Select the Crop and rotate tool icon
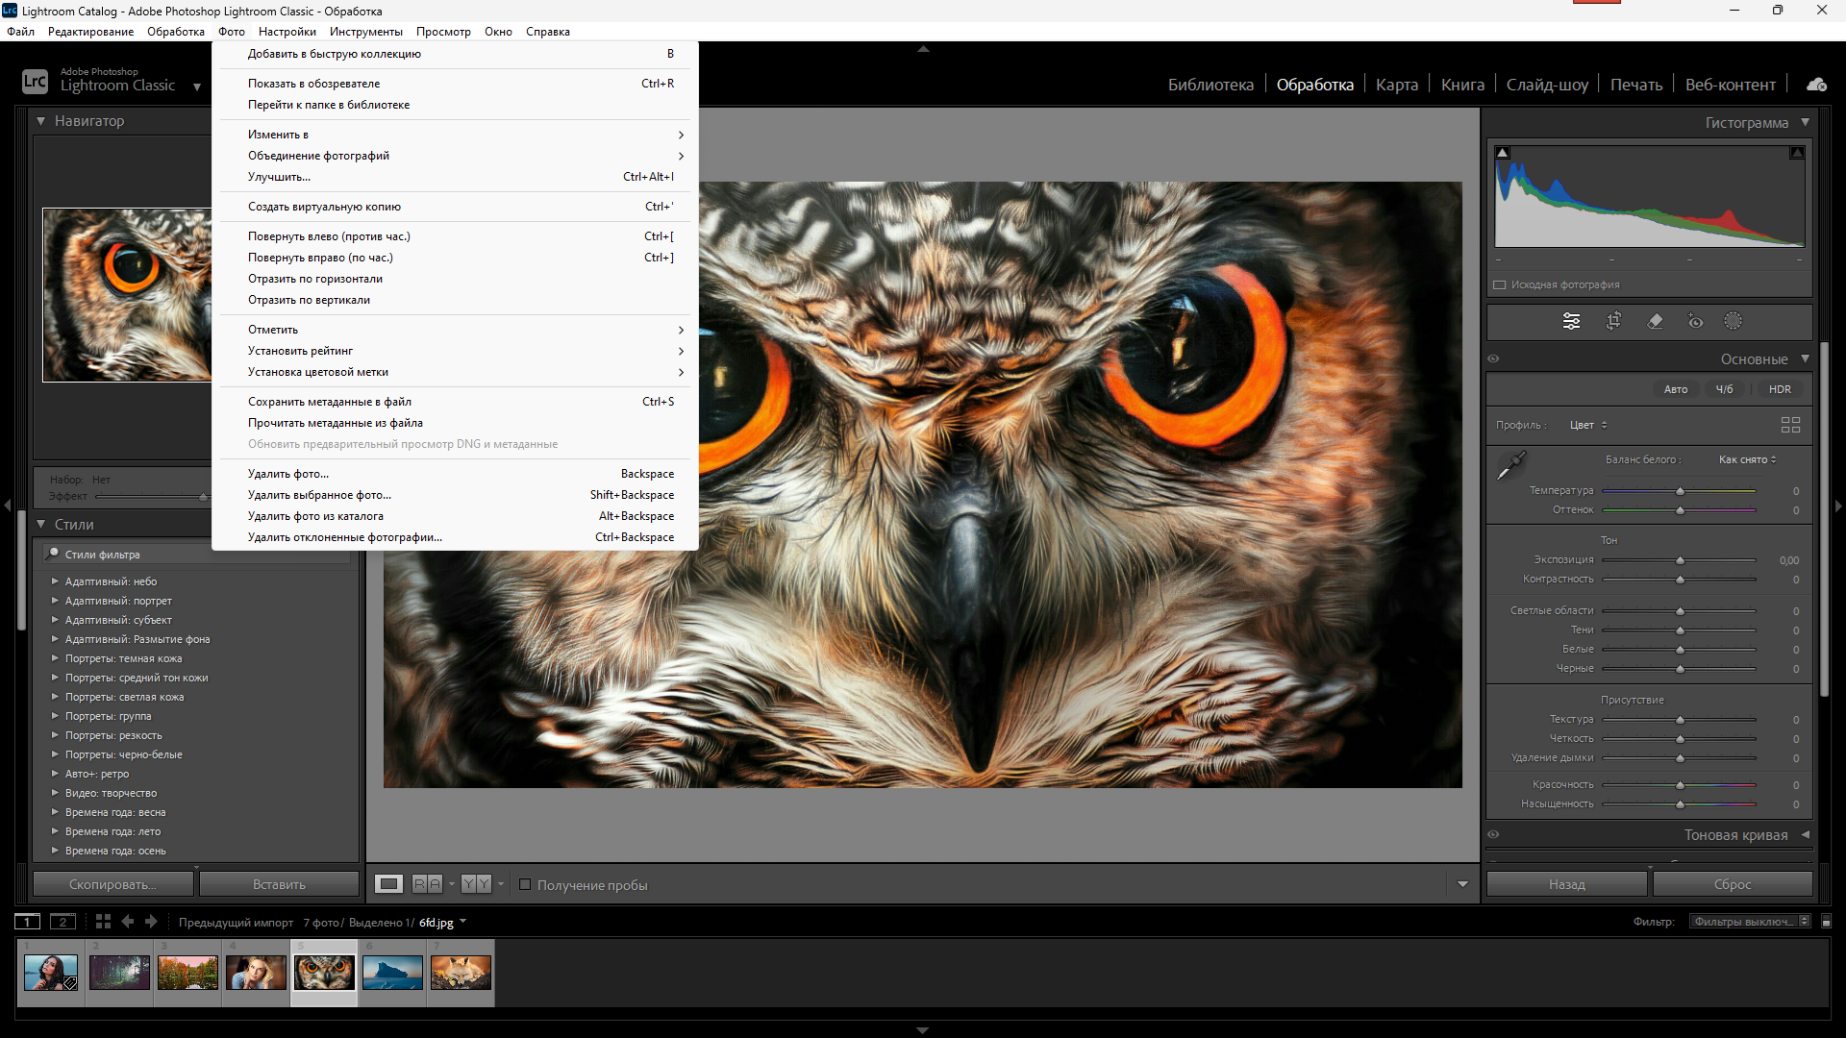1846x1038 pixels. pos(1613,321)
